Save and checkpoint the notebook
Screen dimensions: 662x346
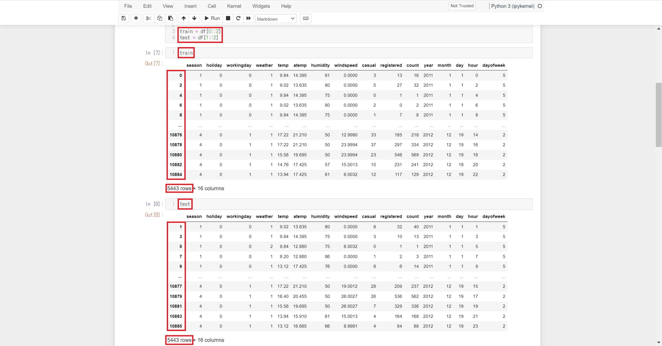(124, 18)
